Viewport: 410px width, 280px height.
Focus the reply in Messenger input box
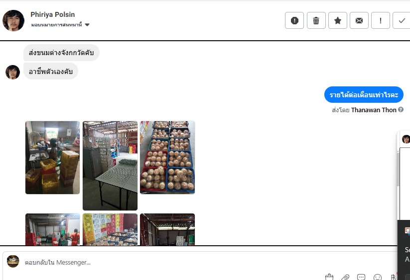tap(199, 262)
